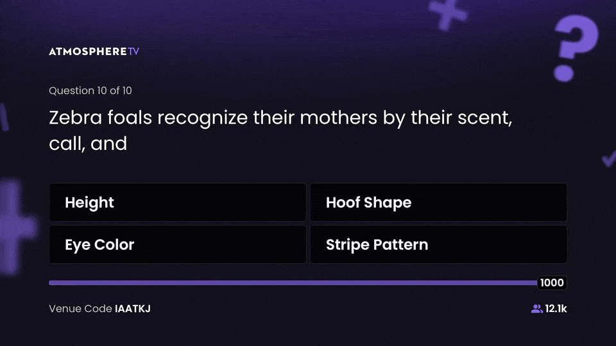Click the Venue Code label
The width and height of the screenshot is (616, 346).
[80, 309]
